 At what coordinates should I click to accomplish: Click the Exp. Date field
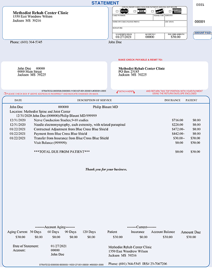tap(176, 24)
